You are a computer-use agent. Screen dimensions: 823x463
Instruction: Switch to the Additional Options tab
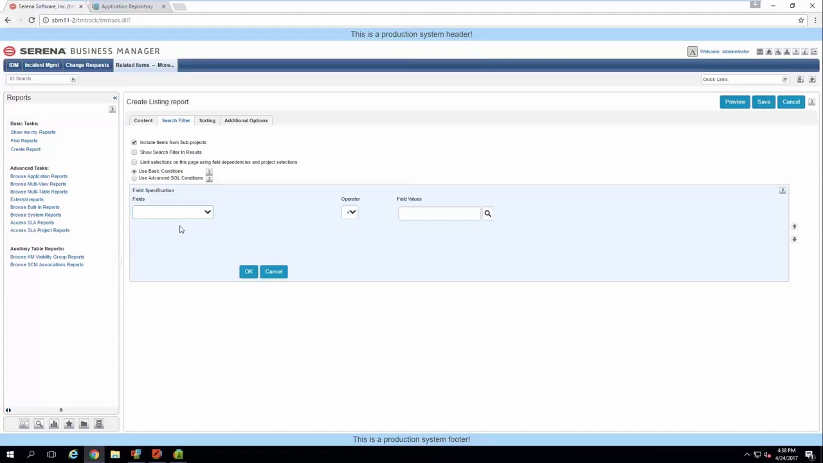pyautogui.click(x=246, y=120)
